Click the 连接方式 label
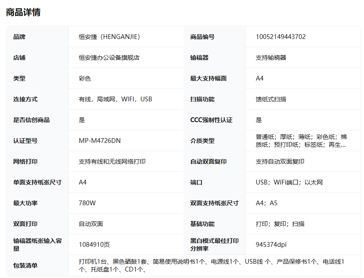The width and height of the screenshot is (364, 278). (25, 99)
